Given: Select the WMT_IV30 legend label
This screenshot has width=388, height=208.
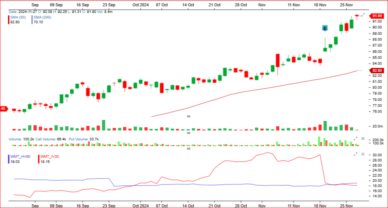Looking at the screenshot, I should (50, 157).
